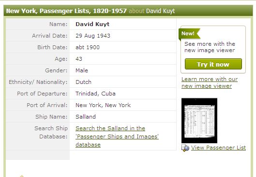Click the green New! ribbon badge
Screen dimensions: 256x177
coord(189,34)
